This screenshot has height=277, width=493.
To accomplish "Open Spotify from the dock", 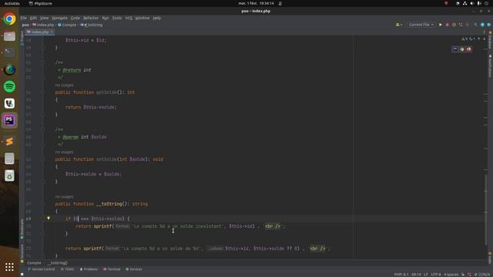I will point(9,86).
